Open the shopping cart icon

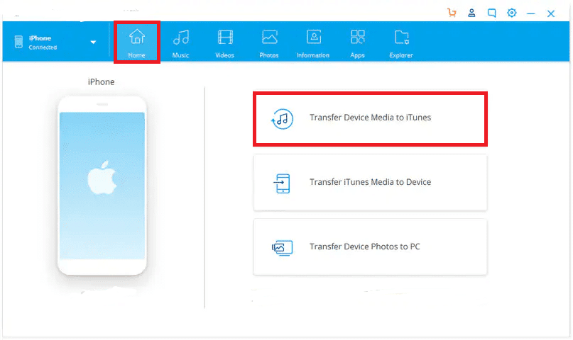click(452, 13)
